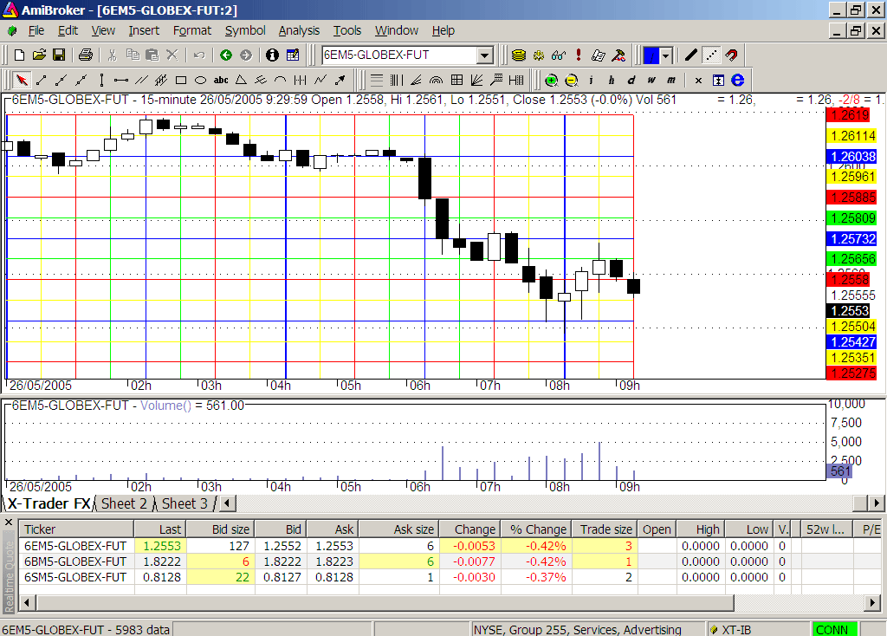
Task: Open a file with the folder icon
Action: [x=39, y=55]
